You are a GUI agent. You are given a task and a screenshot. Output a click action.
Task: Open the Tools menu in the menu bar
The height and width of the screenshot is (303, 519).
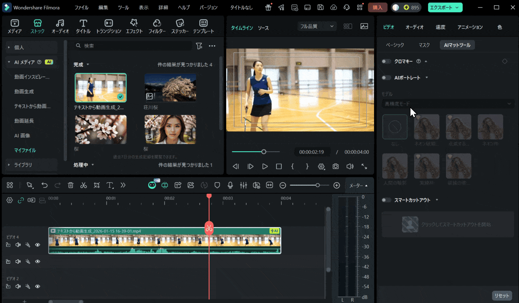tap(123, 7)
